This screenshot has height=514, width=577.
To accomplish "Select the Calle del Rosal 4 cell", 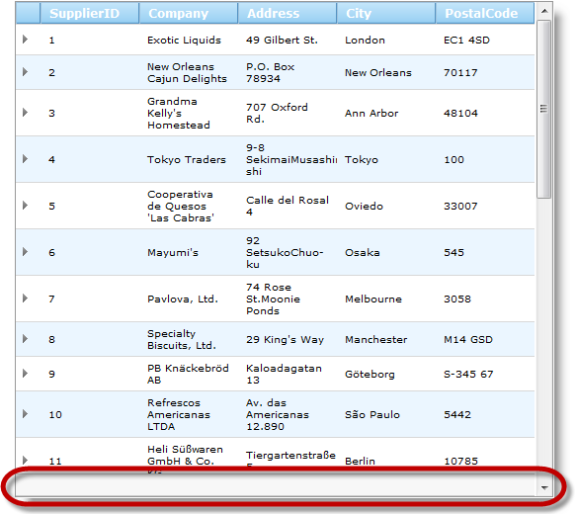I will pyautogui.click(x=288, y=207).
